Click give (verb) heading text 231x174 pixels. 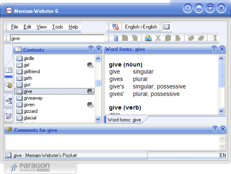tap(125, 108)
